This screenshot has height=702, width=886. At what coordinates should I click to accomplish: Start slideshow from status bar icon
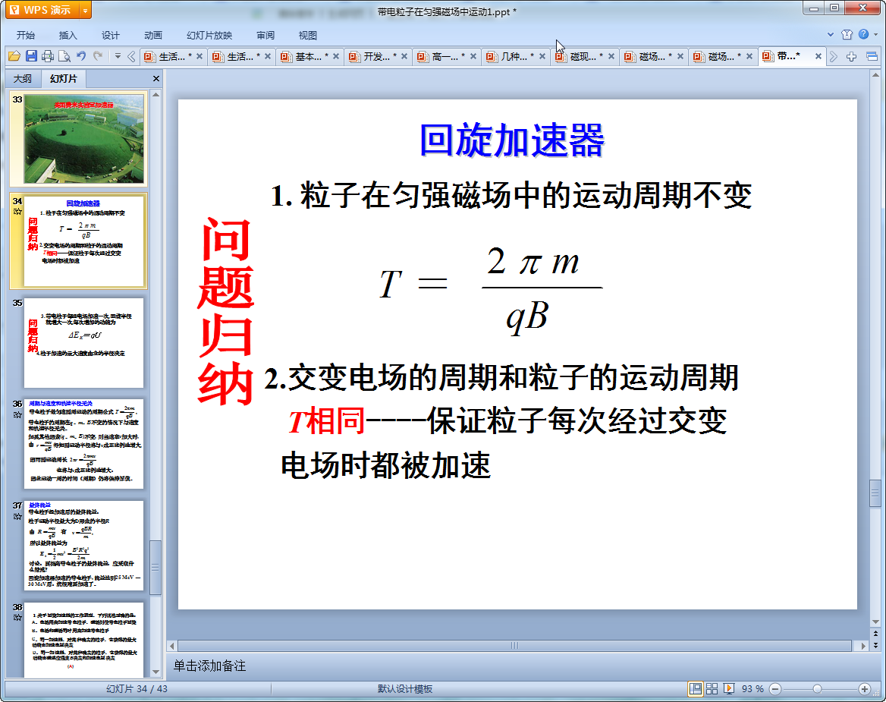click(x=729, y=688)
